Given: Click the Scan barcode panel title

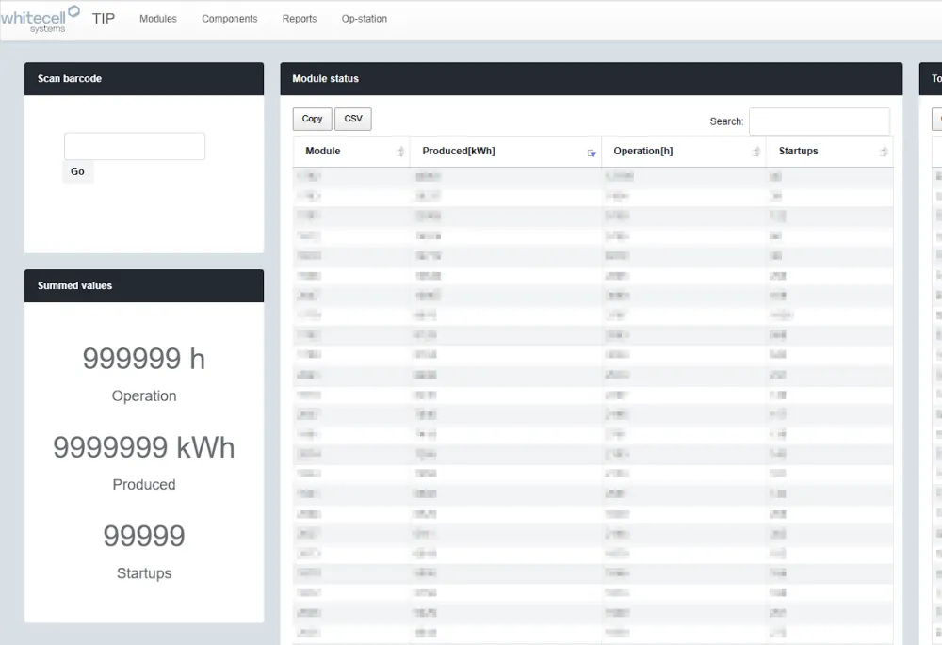Looking at the screenshot, I should coord(70,79).
